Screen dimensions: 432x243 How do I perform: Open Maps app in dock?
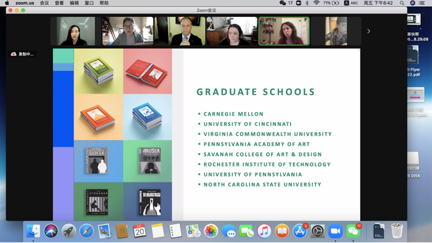click(x=193, y=231)
